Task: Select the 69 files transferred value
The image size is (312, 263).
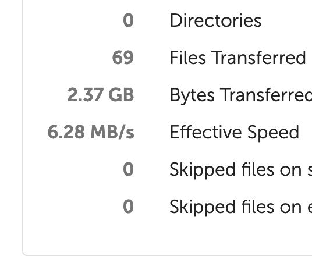Action: pyautogui.click(x=123, y=58)
